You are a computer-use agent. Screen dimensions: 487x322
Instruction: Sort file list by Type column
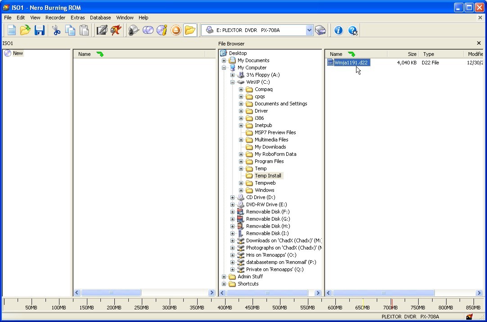[442, 54]
